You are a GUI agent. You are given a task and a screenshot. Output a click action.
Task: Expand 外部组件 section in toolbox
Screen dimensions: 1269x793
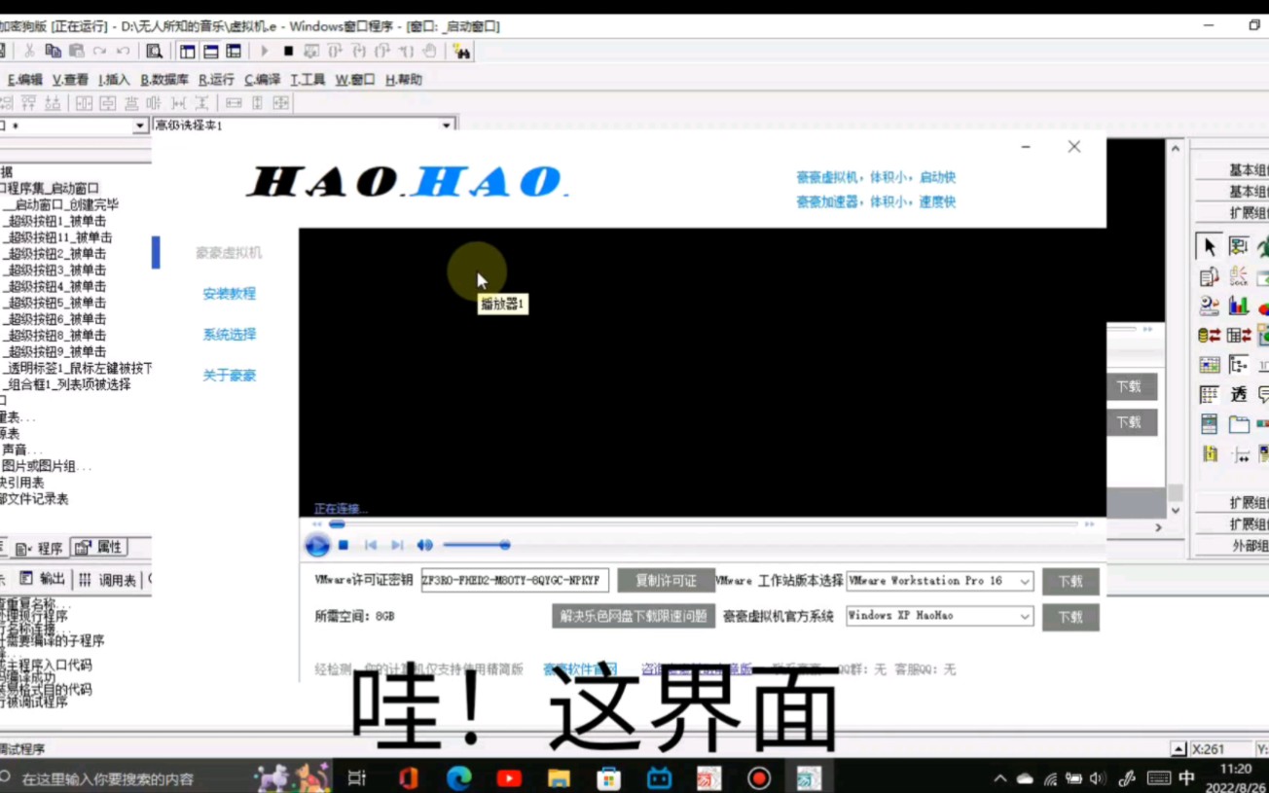point(1232,546)
